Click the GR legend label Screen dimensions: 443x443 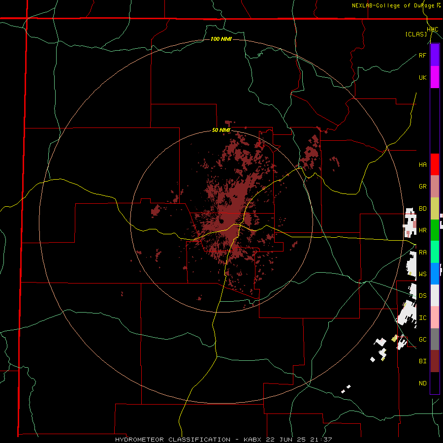(x=422, y=187)
